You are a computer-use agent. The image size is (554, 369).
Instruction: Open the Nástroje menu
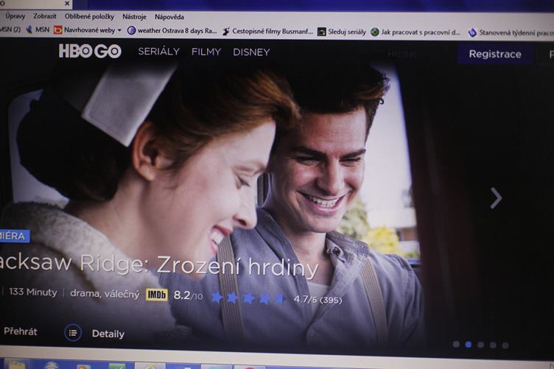(134, 17)
